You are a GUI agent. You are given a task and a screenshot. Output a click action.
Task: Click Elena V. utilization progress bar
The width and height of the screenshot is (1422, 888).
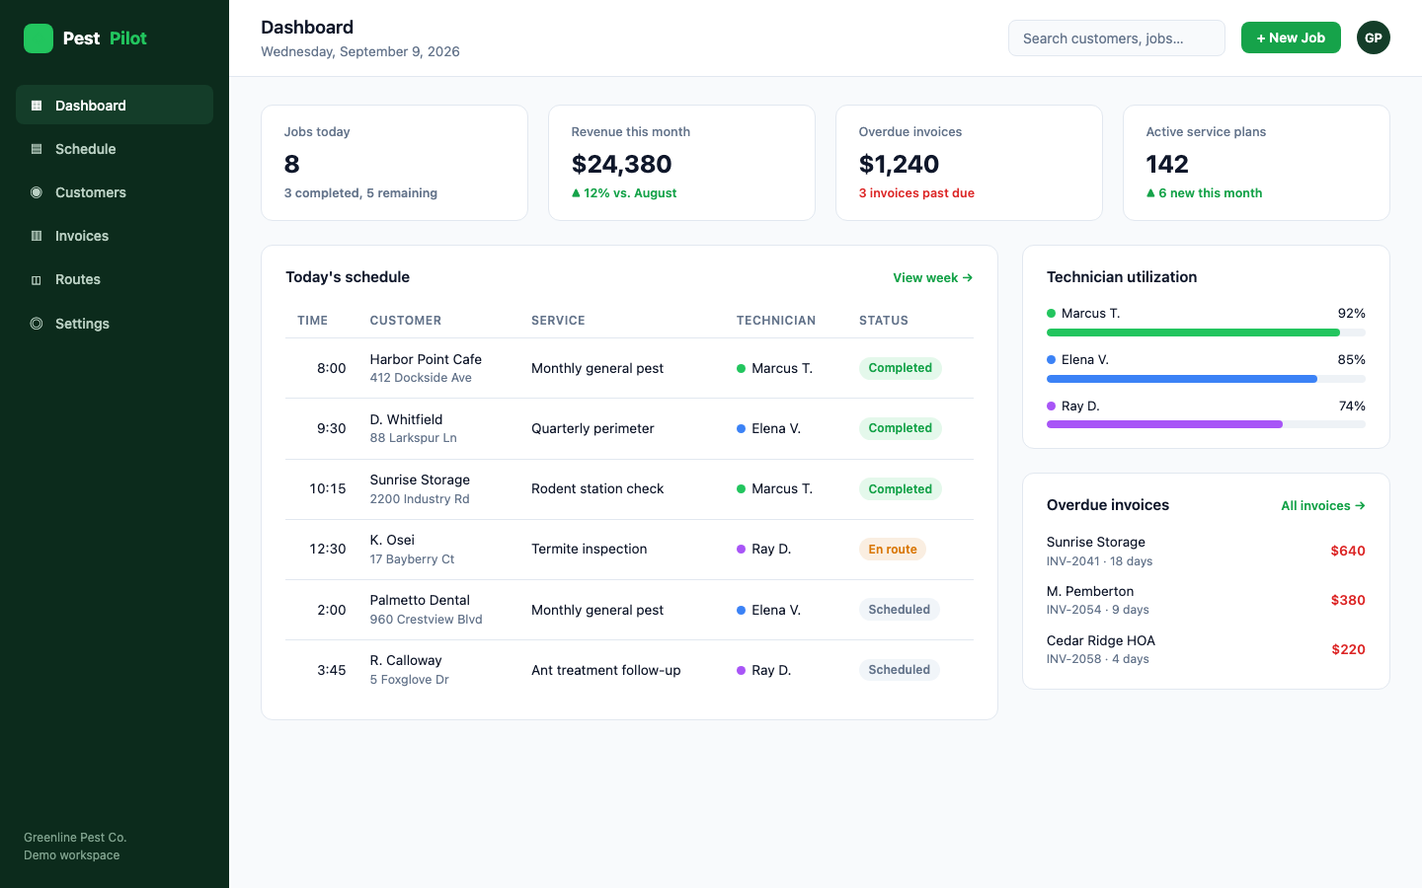point(1206,379)
